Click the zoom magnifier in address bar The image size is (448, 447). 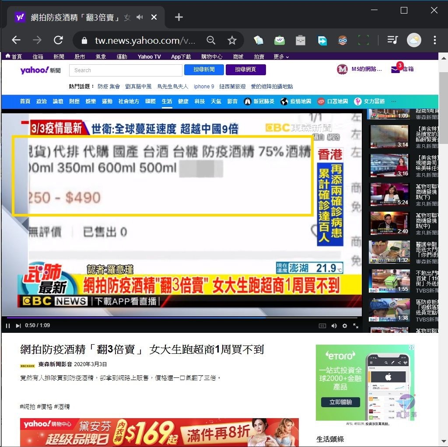(211, 40)
